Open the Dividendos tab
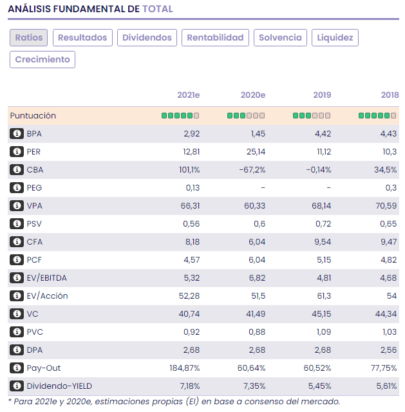This screenshot has height=412, width=405. [147, 37]
